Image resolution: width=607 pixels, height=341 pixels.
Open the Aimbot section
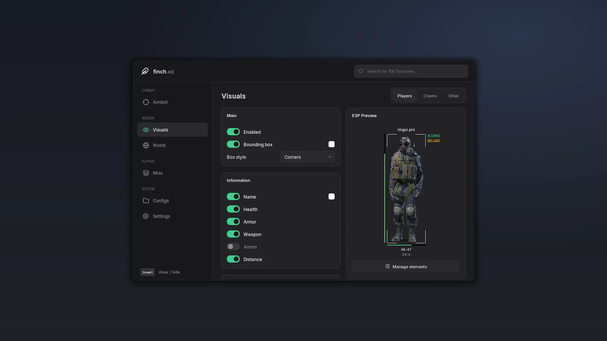(x=173, y=102)
